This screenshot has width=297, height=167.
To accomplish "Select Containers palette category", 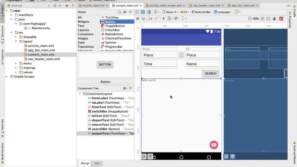I will click(x=85, y=34).
